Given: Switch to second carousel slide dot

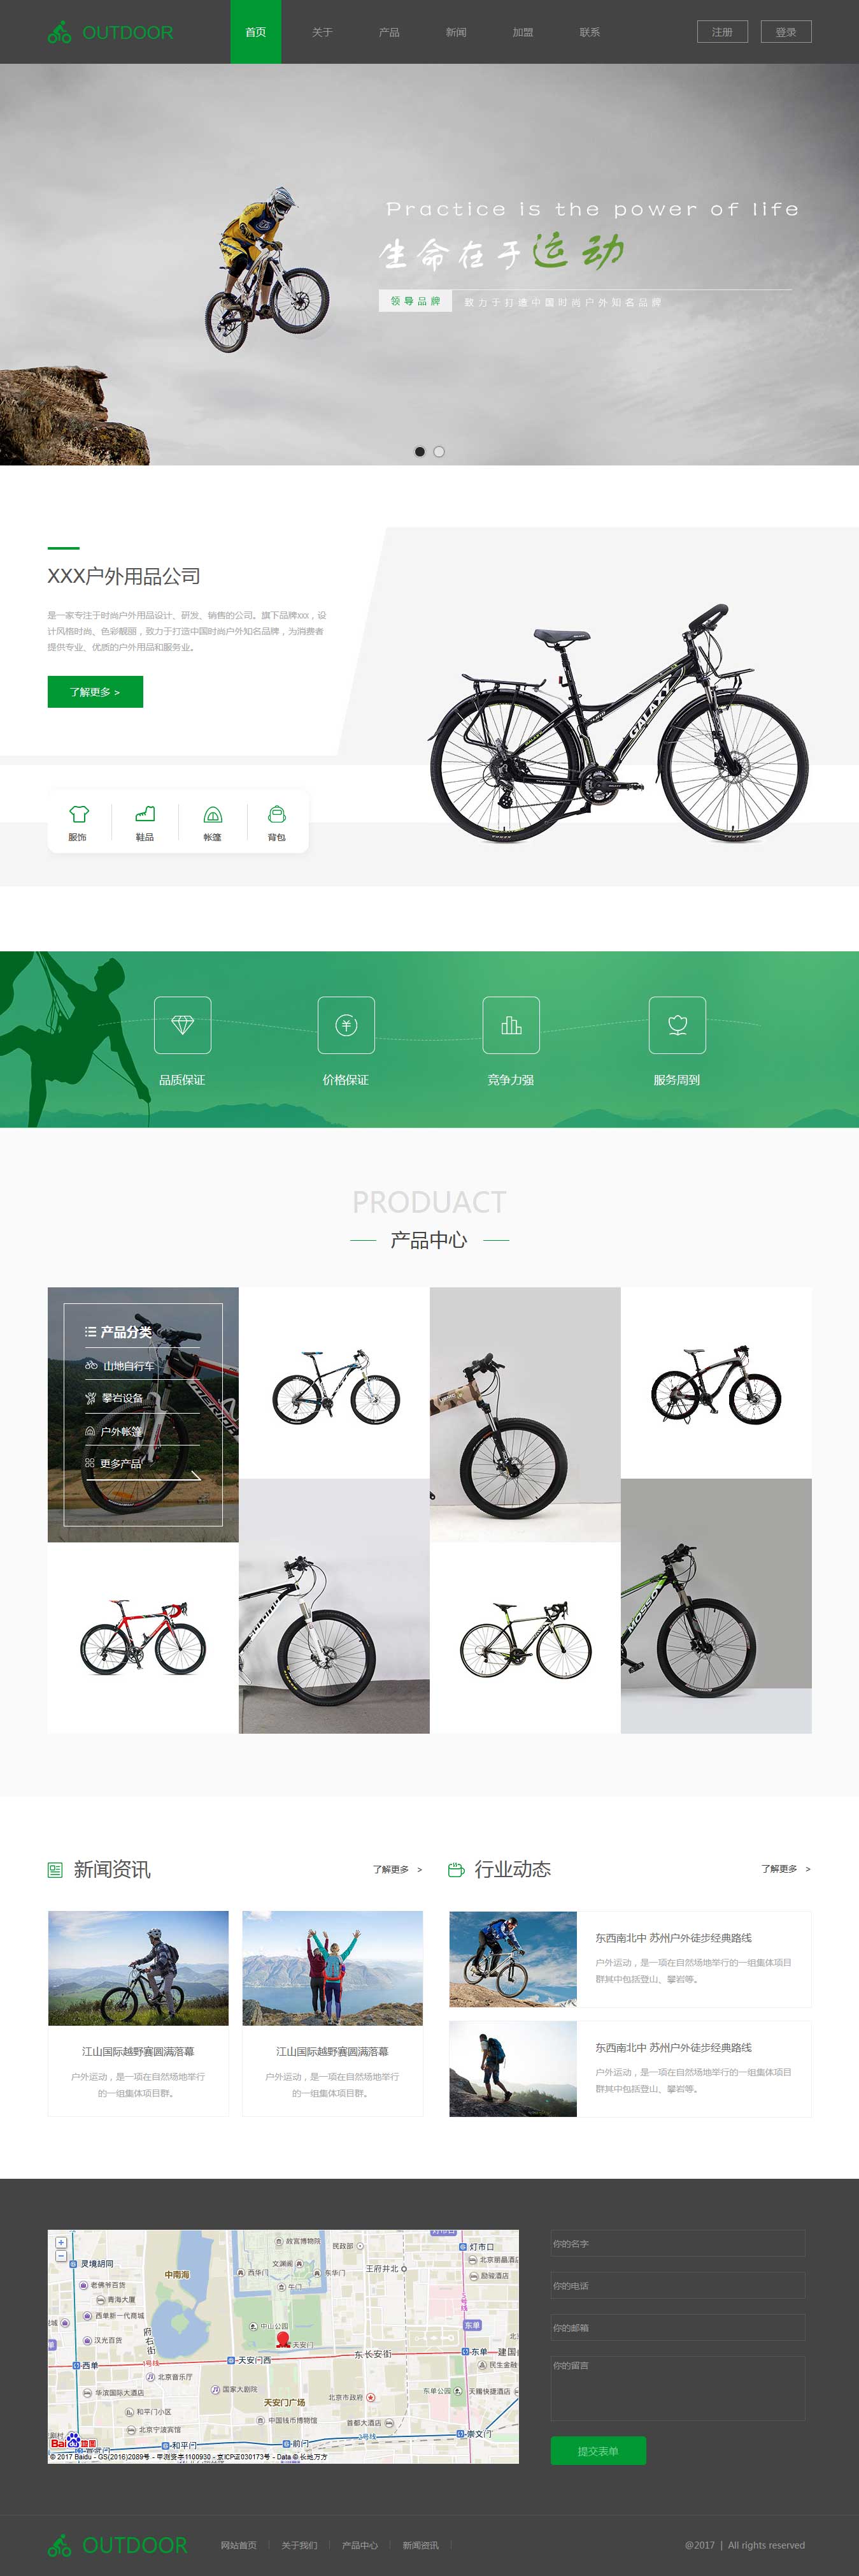Looking at the screenshot, I should 439,452.
